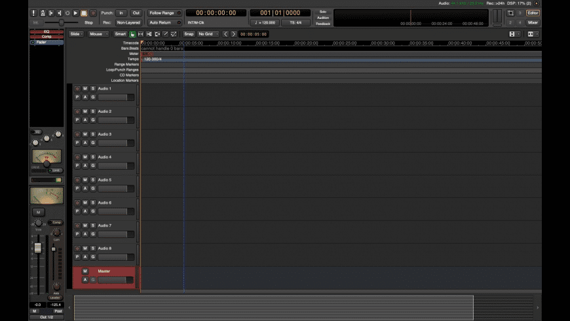Solo the Audio 8 track

[93, 249]
